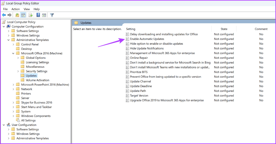276x144 pixels.
Task: Click the Printers folder icon
Action: [18, 94]
